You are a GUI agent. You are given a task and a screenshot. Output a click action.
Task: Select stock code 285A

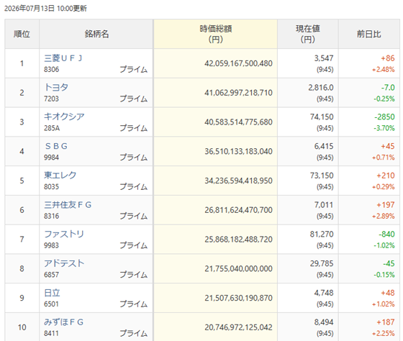[52, 128]
